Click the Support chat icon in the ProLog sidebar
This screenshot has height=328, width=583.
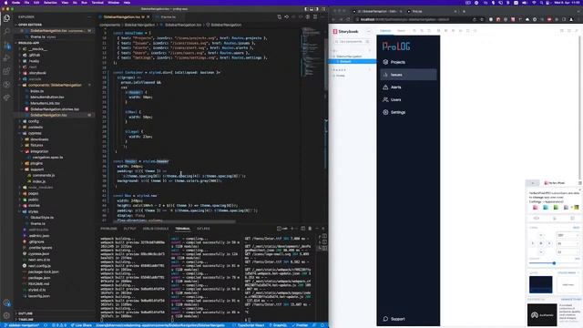[x=385, y=319]
